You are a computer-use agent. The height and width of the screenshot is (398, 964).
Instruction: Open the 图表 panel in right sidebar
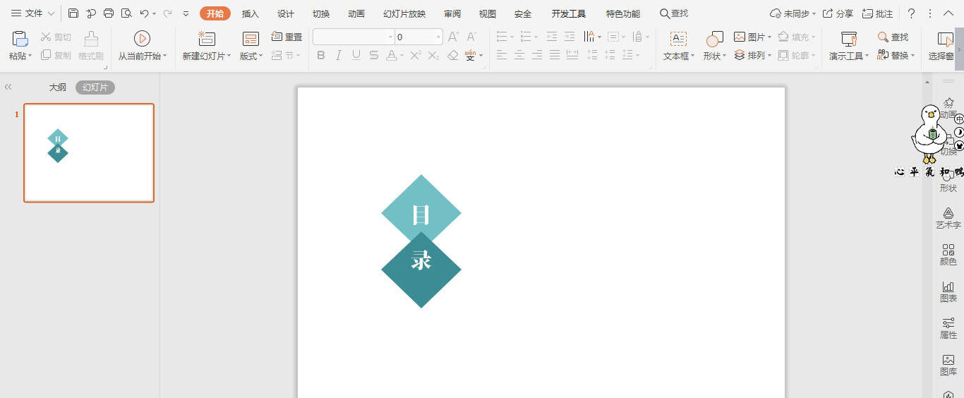coord(948,291)
